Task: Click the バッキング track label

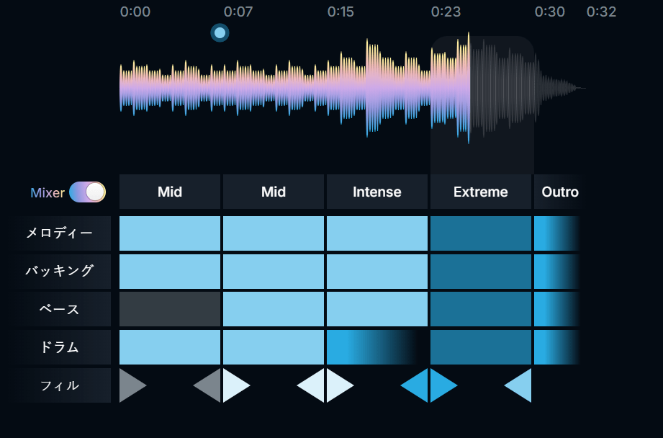Action: pyautogui.click(x=60, y=272)
